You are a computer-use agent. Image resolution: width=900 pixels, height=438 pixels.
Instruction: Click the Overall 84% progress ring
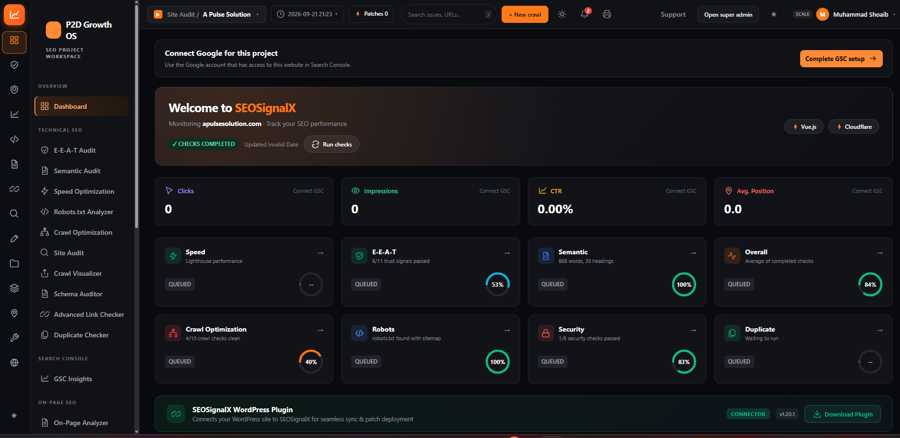click(x=870, y=284)
